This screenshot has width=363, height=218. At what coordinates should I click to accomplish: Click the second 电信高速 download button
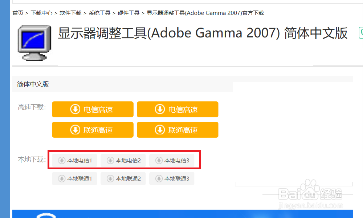tap(178, 109)
